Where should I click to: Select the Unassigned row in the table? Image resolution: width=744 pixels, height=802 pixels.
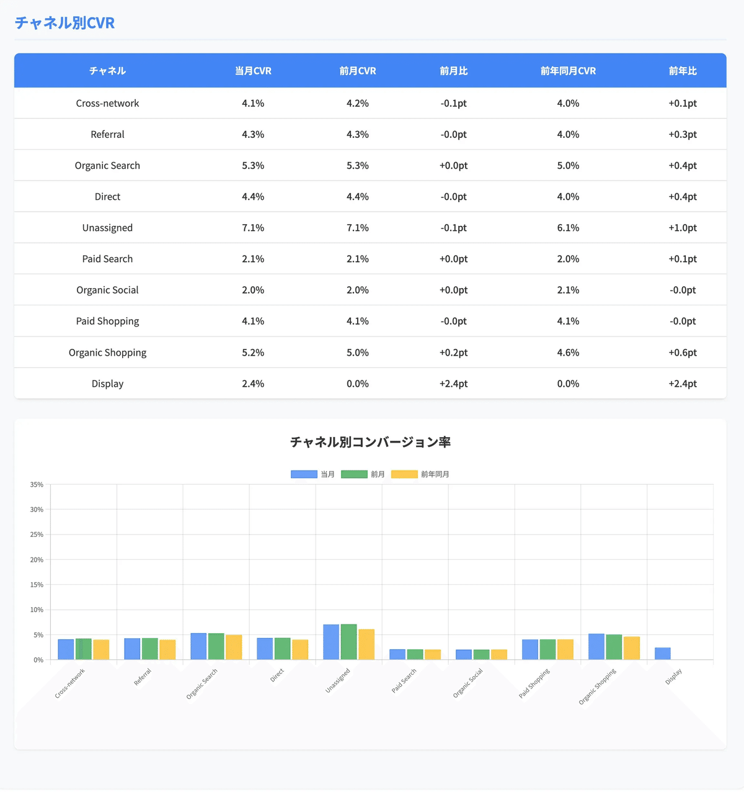(x=372, y=227)
